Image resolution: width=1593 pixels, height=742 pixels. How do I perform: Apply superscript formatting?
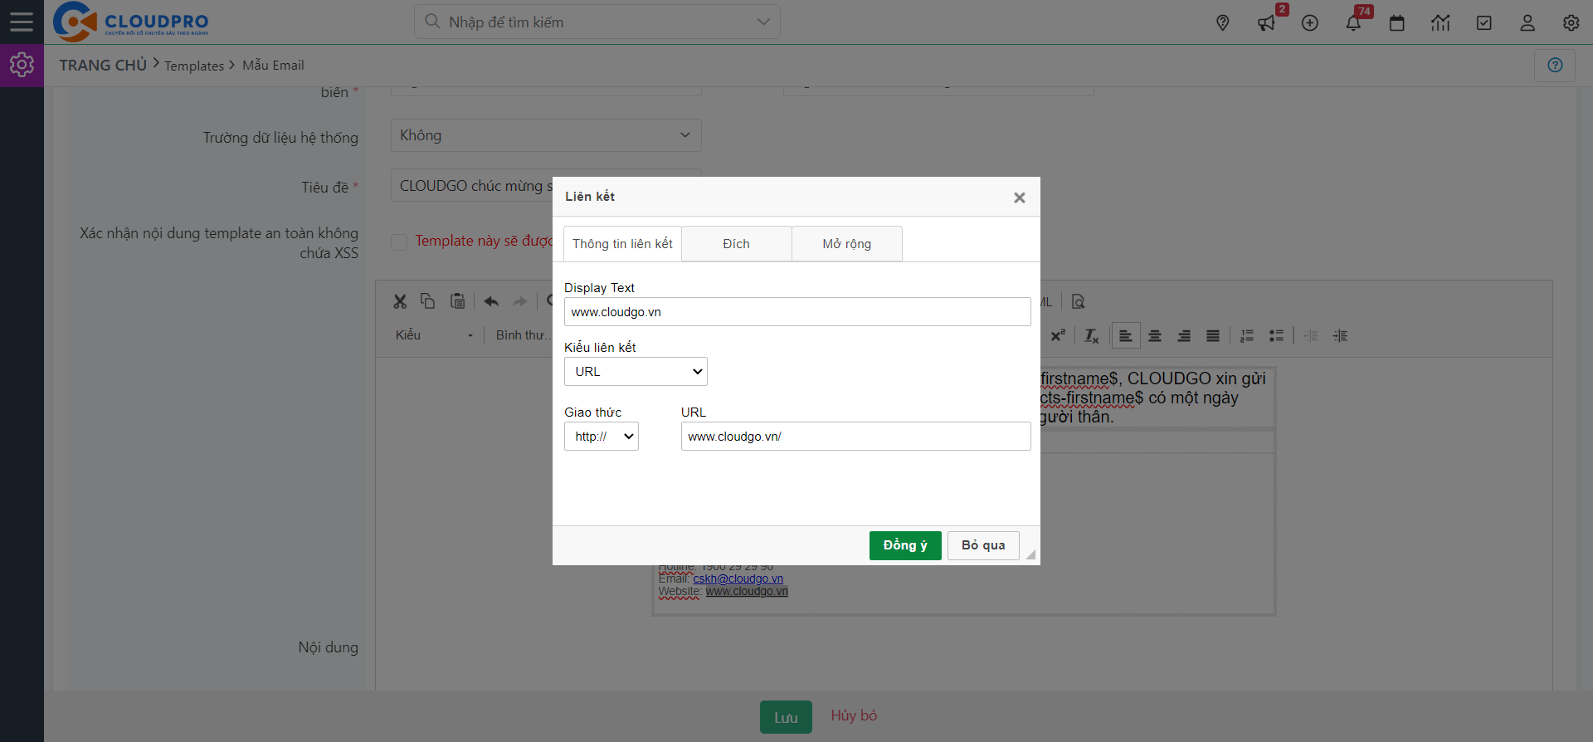1058,335
